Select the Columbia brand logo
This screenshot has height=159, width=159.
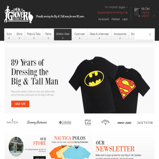65,122
